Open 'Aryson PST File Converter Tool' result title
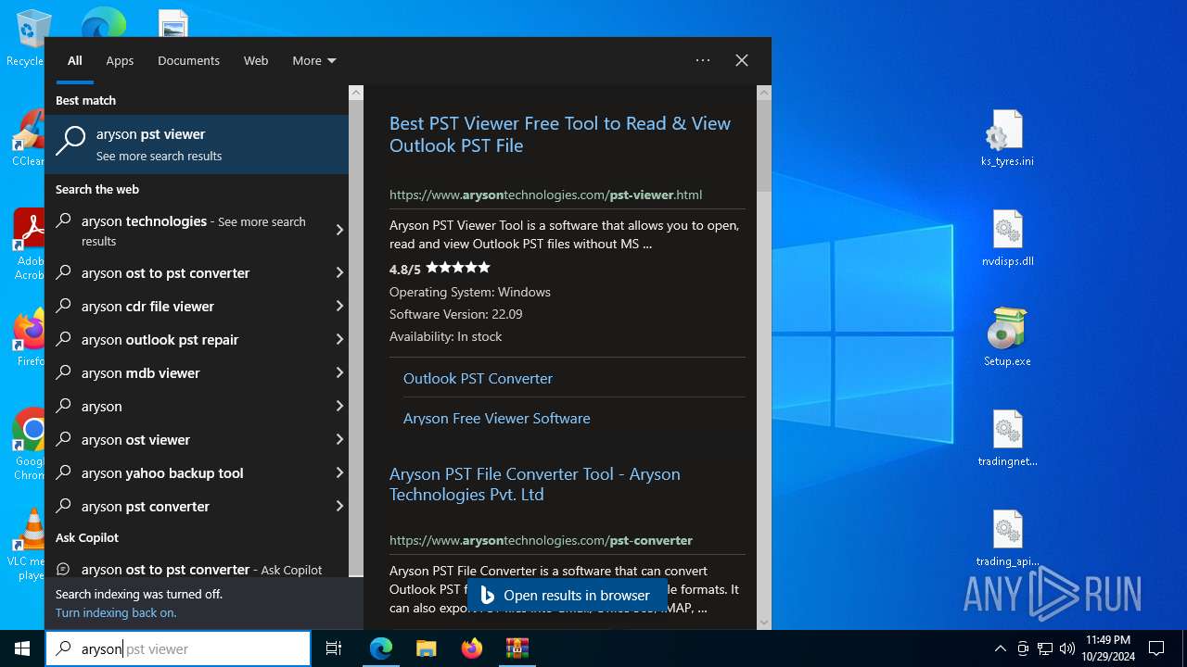The image size is (1187, 667). pos(535,484)
